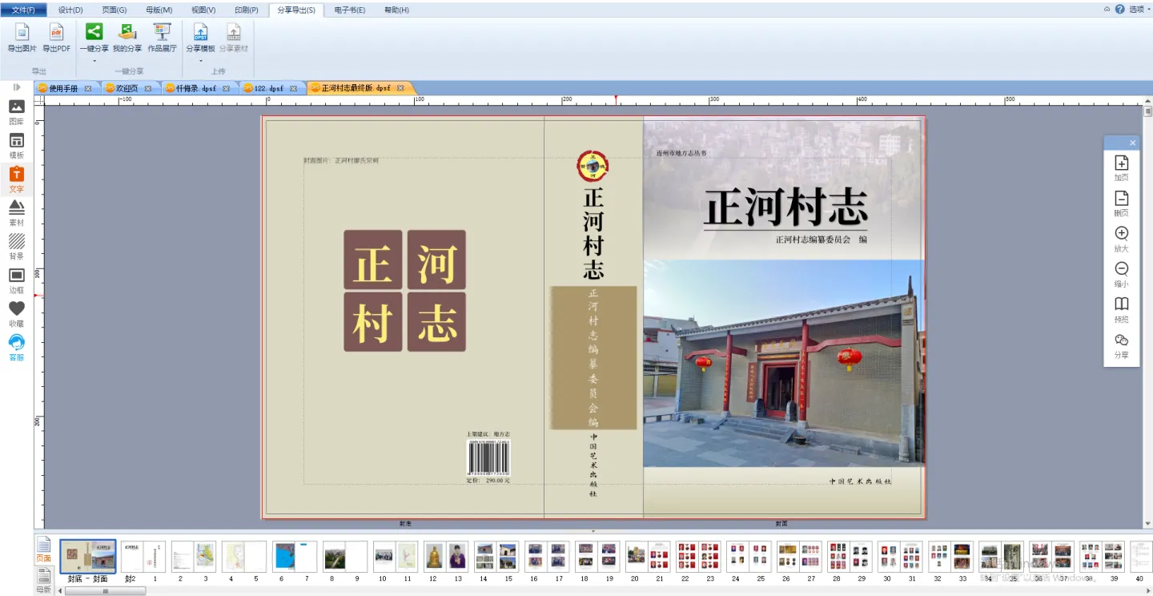Switch to the 页面(G) ribbon tab
This screenshot has height=596, width=1153.
click(x=114, y=10)
